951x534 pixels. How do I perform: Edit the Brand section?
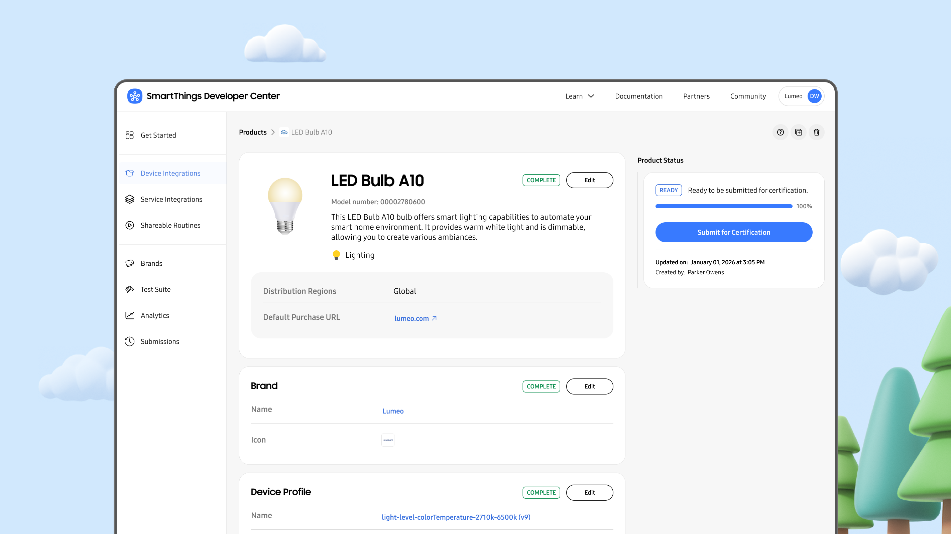(x=589, y=386)
